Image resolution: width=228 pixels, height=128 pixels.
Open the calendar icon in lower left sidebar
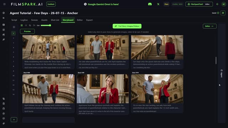4,108
